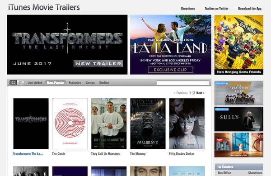Go to page 1 of results

[x=190, y=93]
